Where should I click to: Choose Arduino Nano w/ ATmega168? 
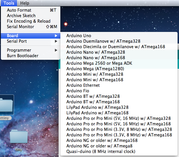tap(119, 58)
